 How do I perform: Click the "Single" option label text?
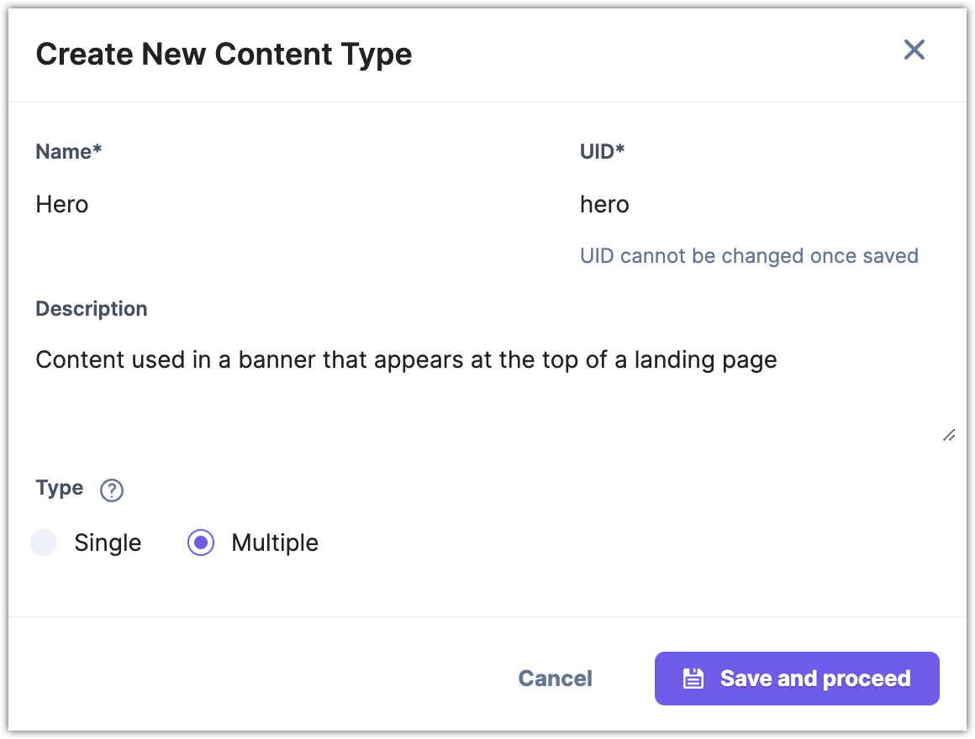[x=108, y=542]
